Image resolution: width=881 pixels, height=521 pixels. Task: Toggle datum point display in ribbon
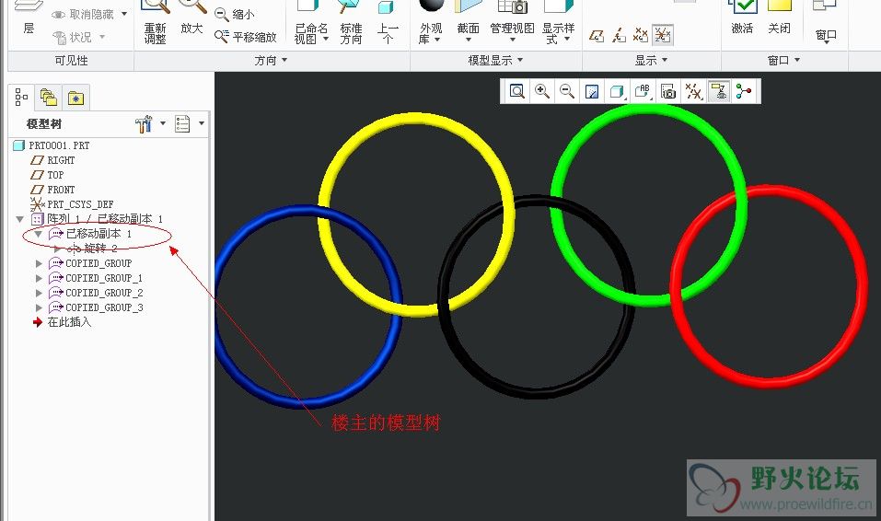pyautogui.click(x=641, y=36)
